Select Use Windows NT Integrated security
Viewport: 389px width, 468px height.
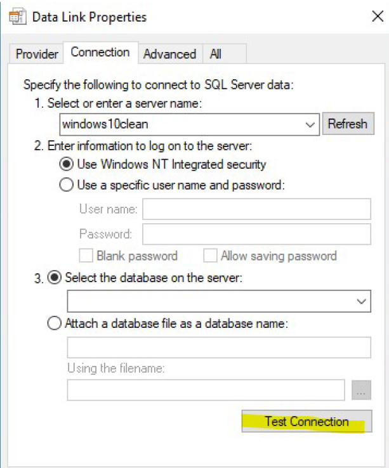[x=67, y=164]
